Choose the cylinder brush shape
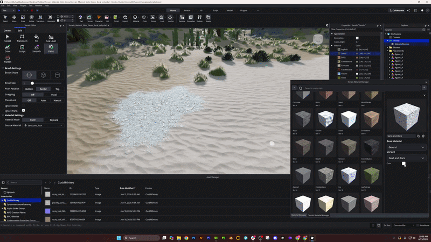431x242 pixels. click(x=57, y=75)
